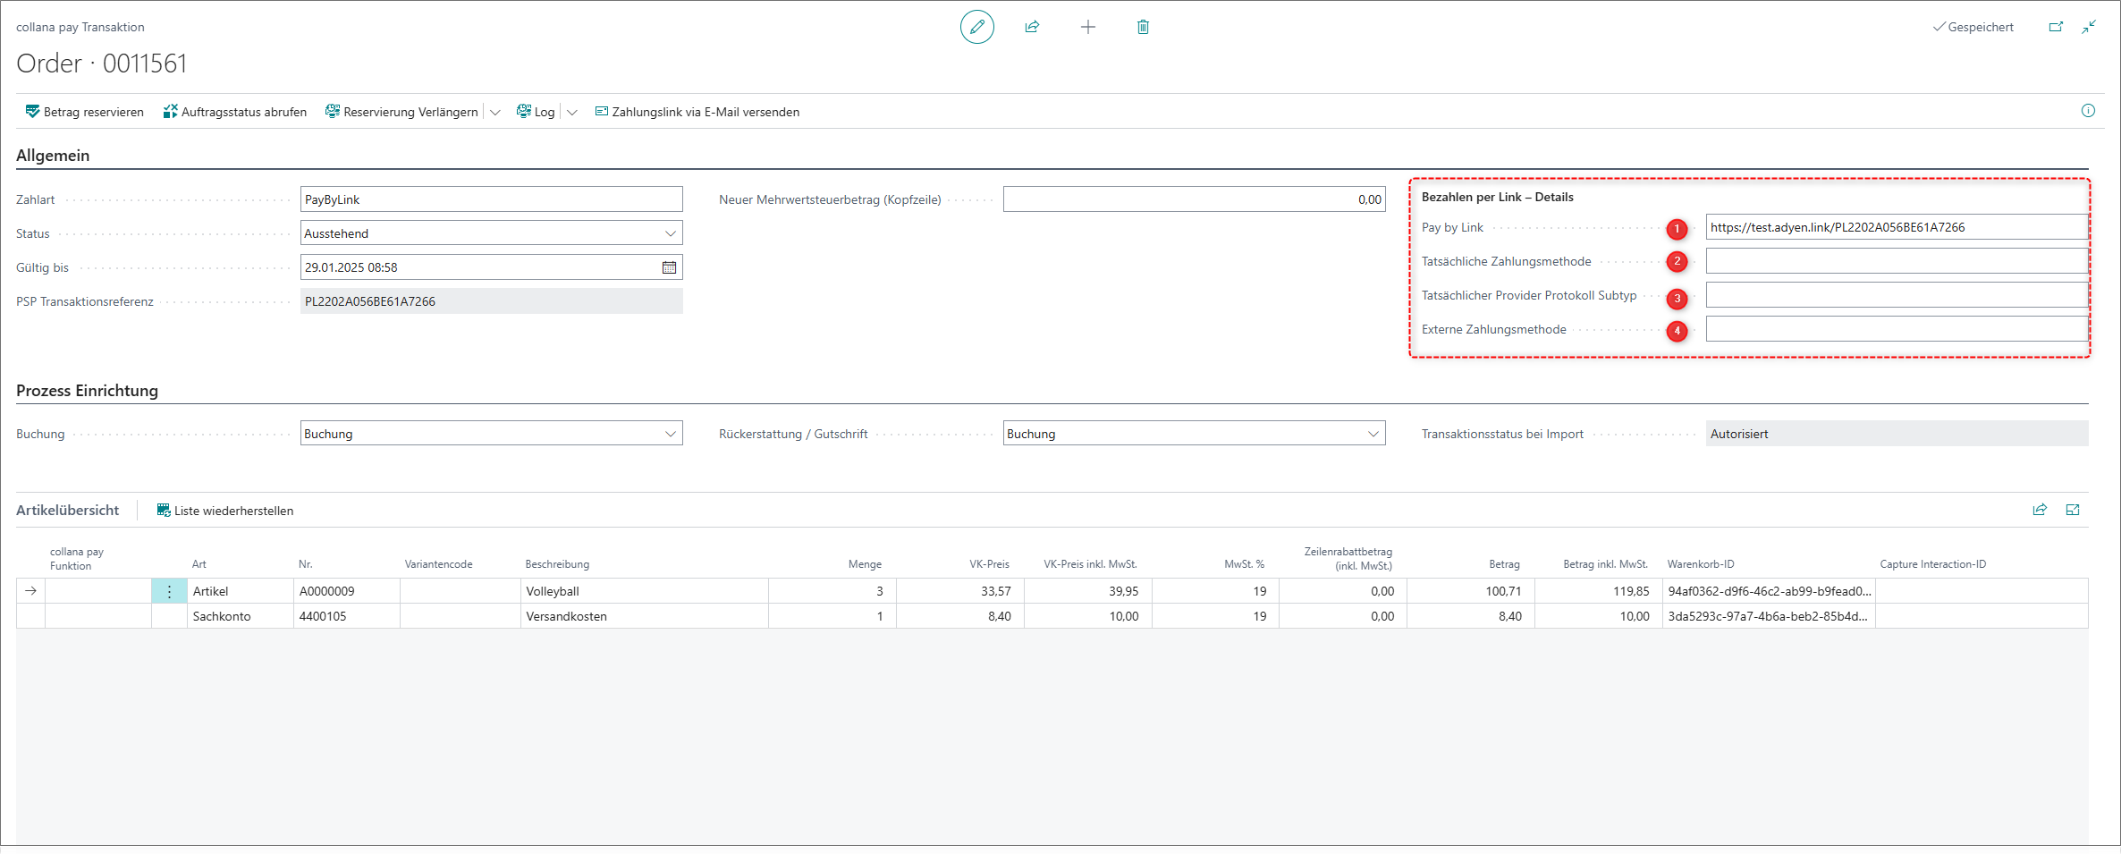Open the Artikelübersicht section menu
Screen dimensions: 2121x854
[x=67, y=511]
